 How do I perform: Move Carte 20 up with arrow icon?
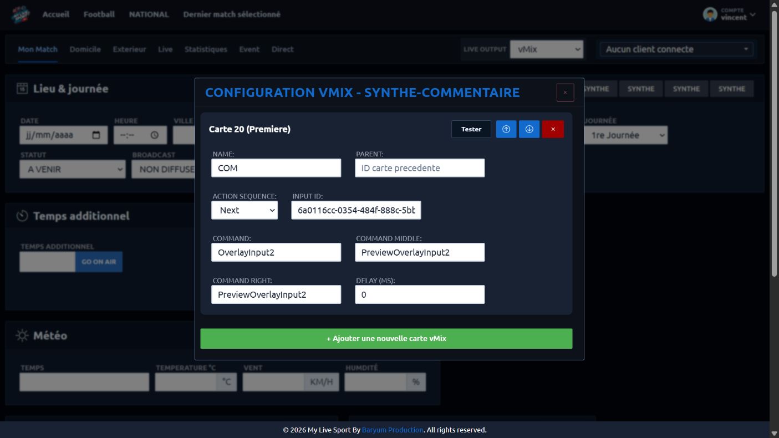pyautogui.click(x=506, y=129)
